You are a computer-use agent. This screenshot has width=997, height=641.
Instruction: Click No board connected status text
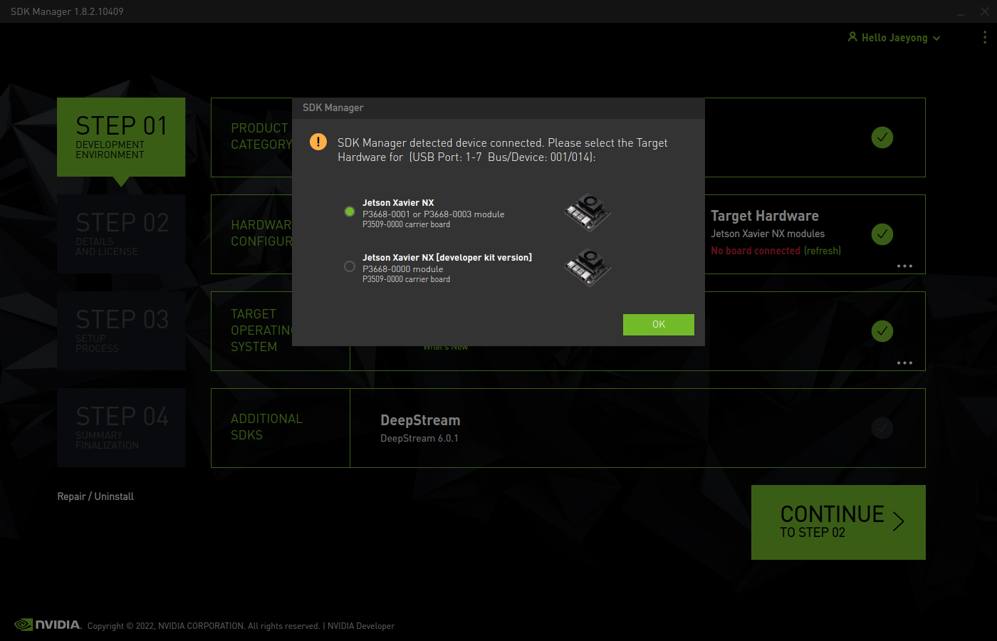click(x=756, y=251)
